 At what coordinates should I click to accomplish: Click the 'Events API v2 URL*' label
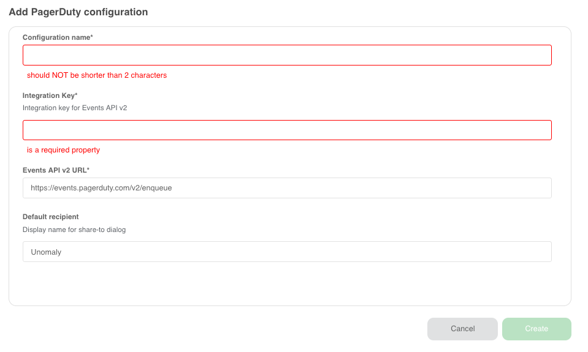(56, 170)
